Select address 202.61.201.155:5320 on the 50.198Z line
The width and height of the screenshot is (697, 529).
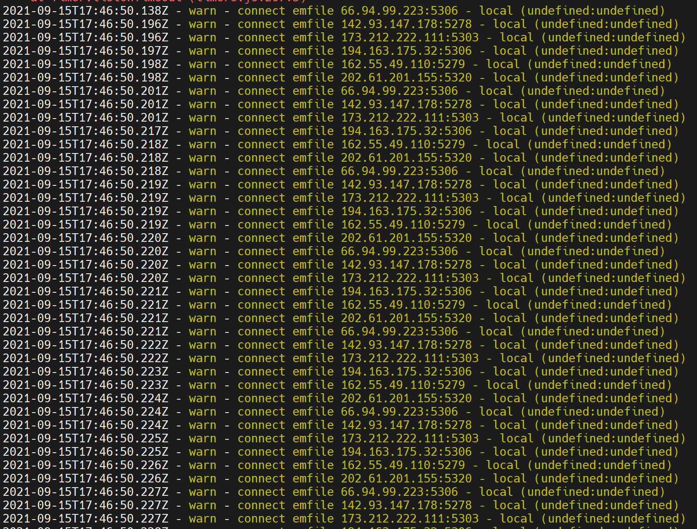coord(406,78)
